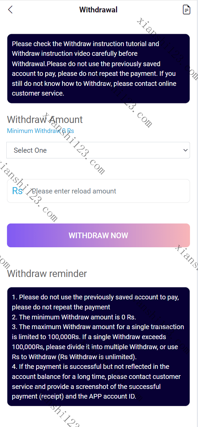The image size is (198, 427).
Task: Select the Withdraw Amount heading
Action: click(45, 120)
